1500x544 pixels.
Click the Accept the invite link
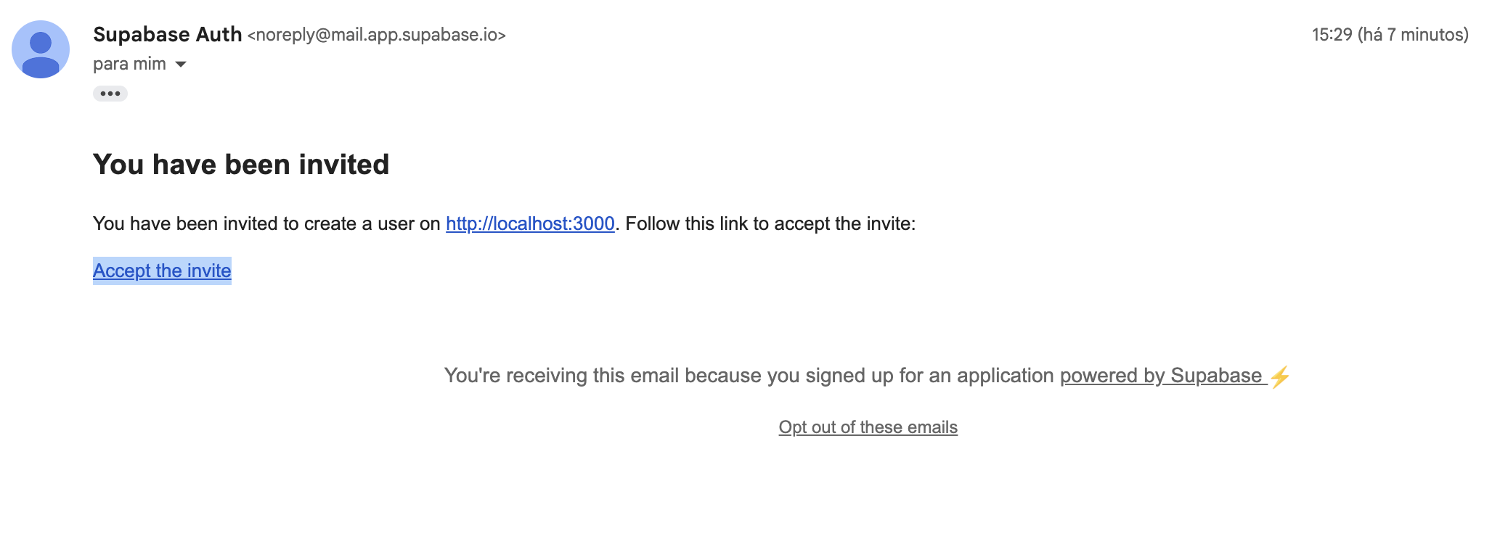(162, 271)
